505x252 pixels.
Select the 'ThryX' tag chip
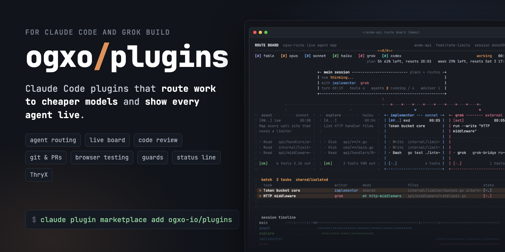tap(39, 175)
